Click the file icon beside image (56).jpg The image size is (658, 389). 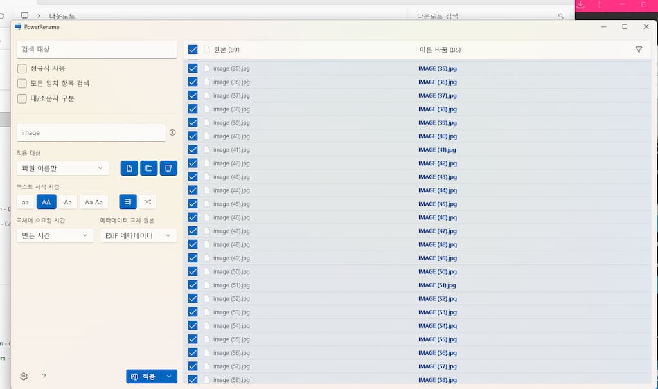click(x=207, y=353)
